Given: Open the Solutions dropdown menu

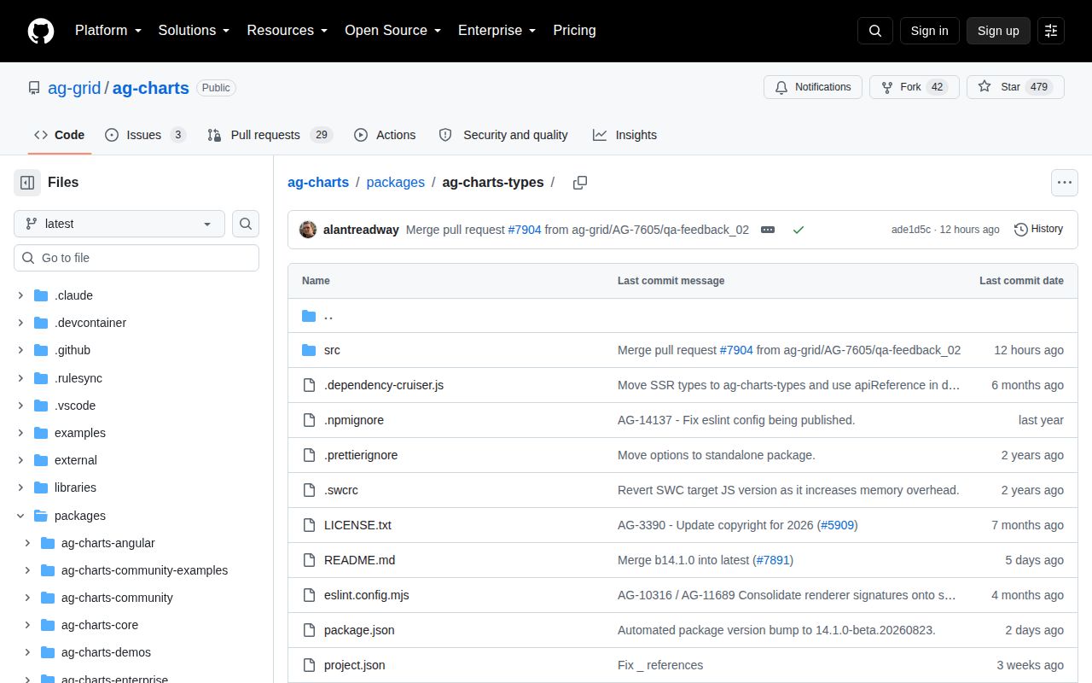Looking at the screenshot, I should point(195,31).
